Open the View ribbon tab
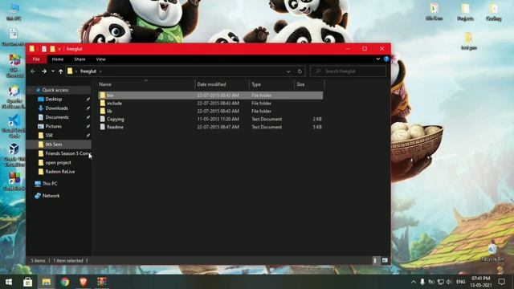This screenshot has height=289, width=514. pyautogui.click(x=100, y=59)
